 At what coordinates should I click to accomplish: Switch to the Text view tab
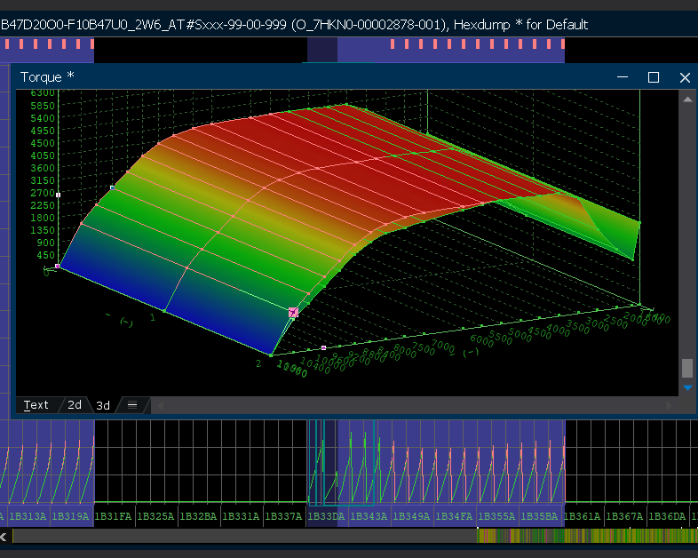coord(36,405)
